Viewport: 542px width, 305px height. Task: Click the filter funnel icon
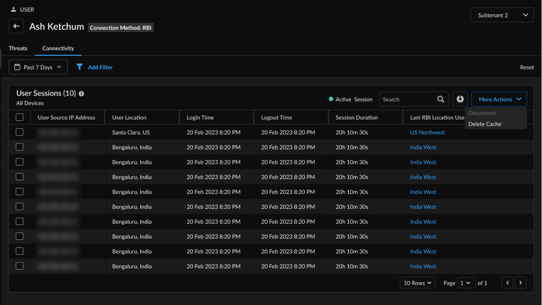click(79, 67)
